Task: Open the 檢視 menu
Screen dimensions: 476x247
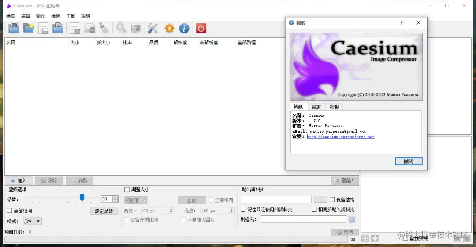Action: 56,16
